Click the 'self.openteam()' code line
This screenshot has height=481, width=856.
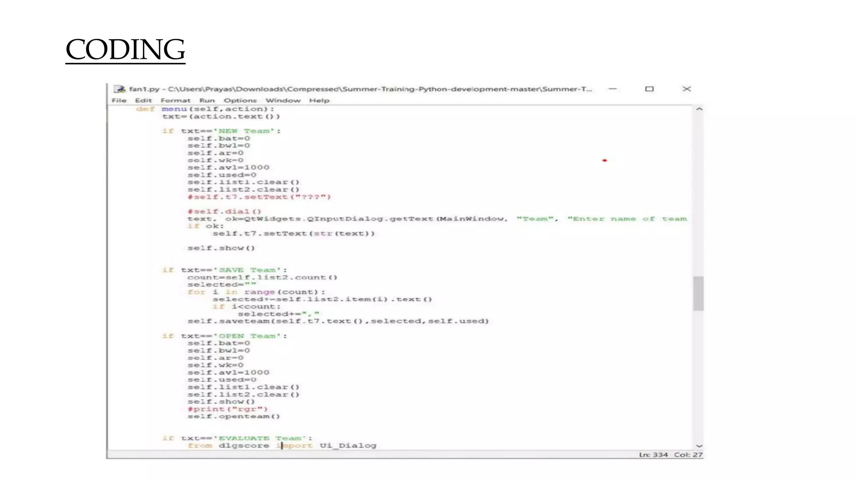[233, 416]
